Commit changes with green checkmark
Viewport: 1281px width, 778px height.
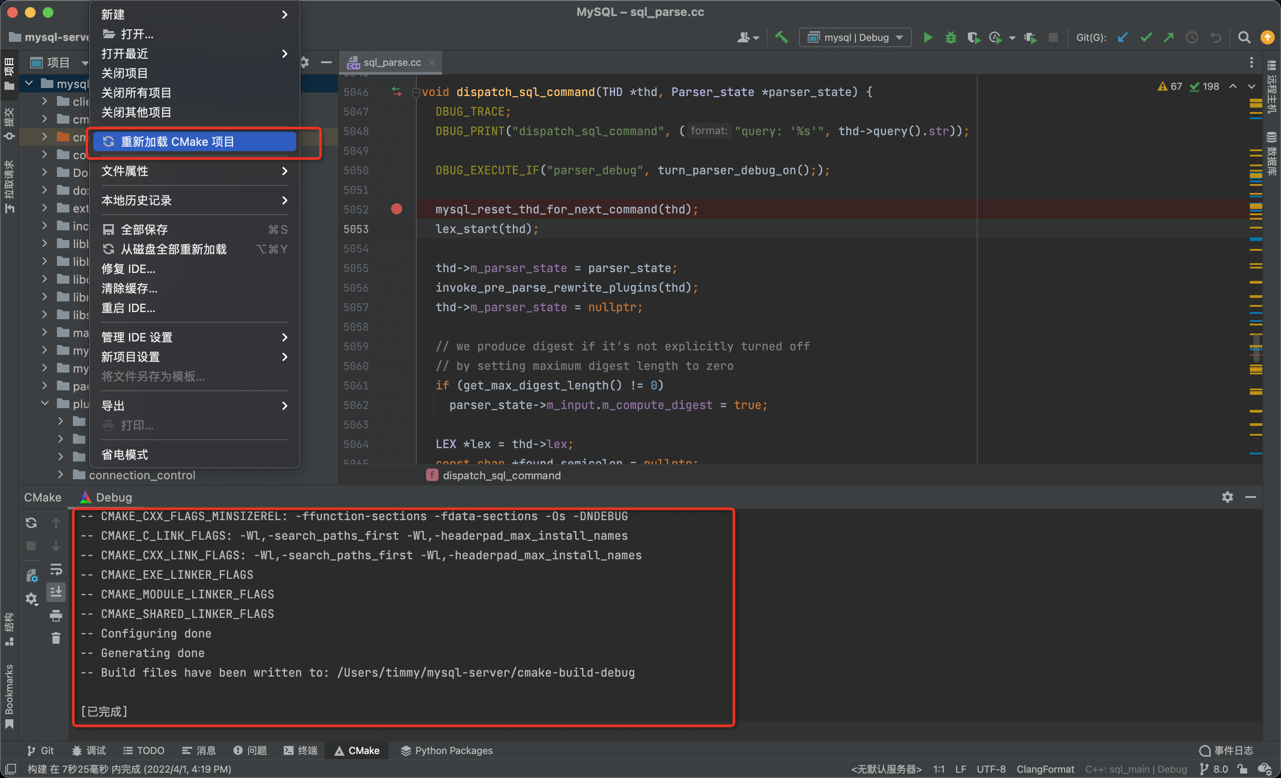pos(1146,37)
